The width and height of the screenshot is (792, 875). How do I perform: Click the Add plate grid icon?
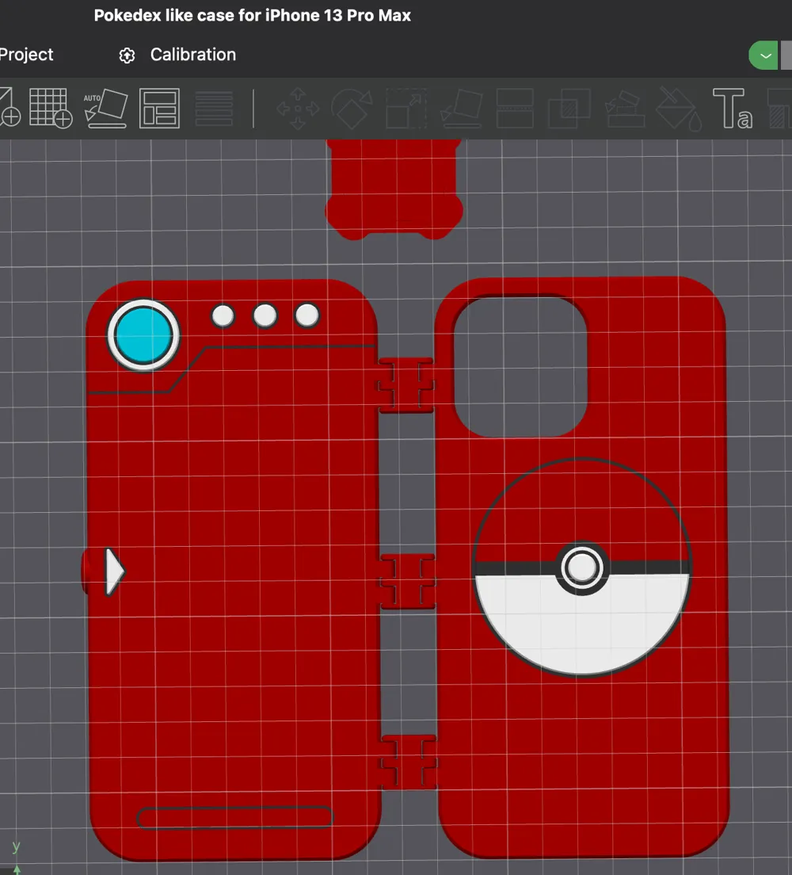(50, 109)
